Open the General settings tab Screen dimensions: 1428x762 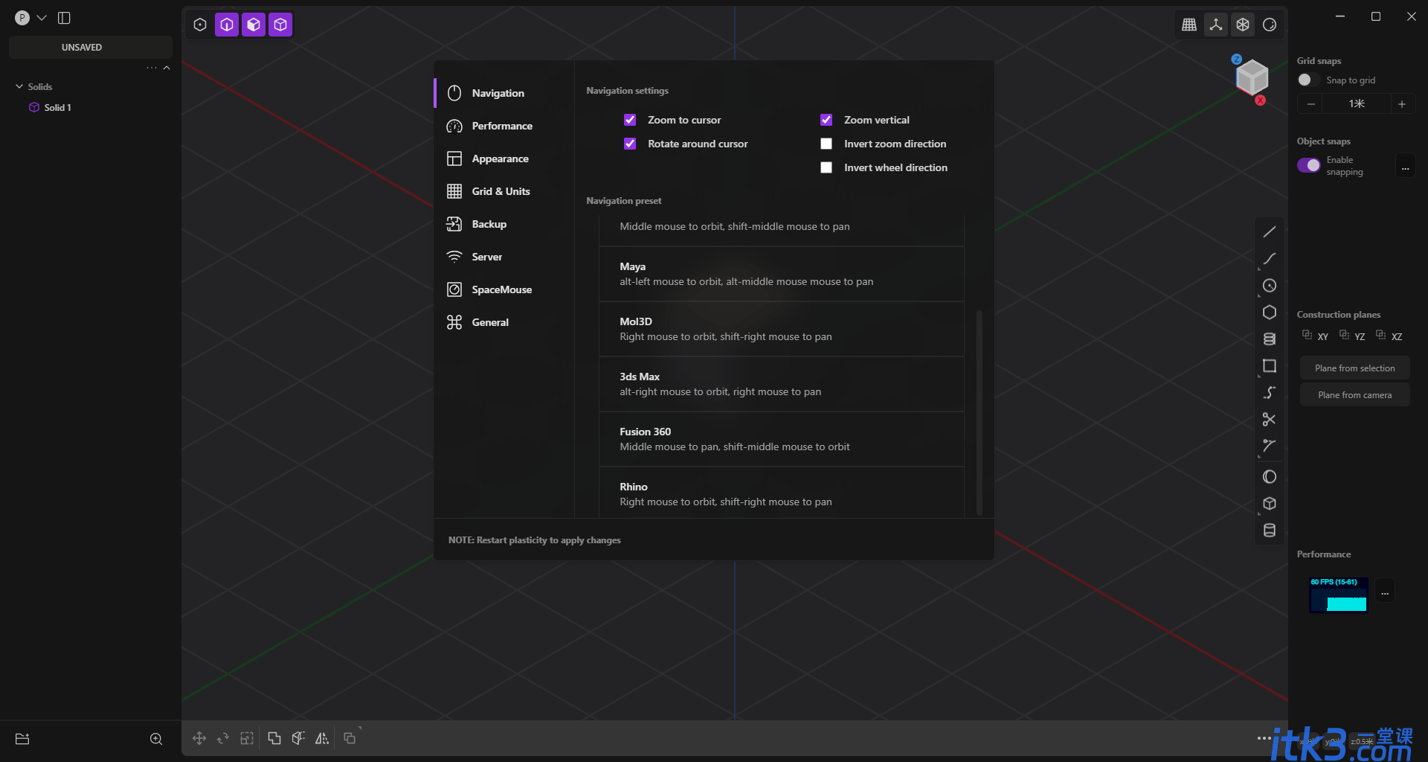504,322
